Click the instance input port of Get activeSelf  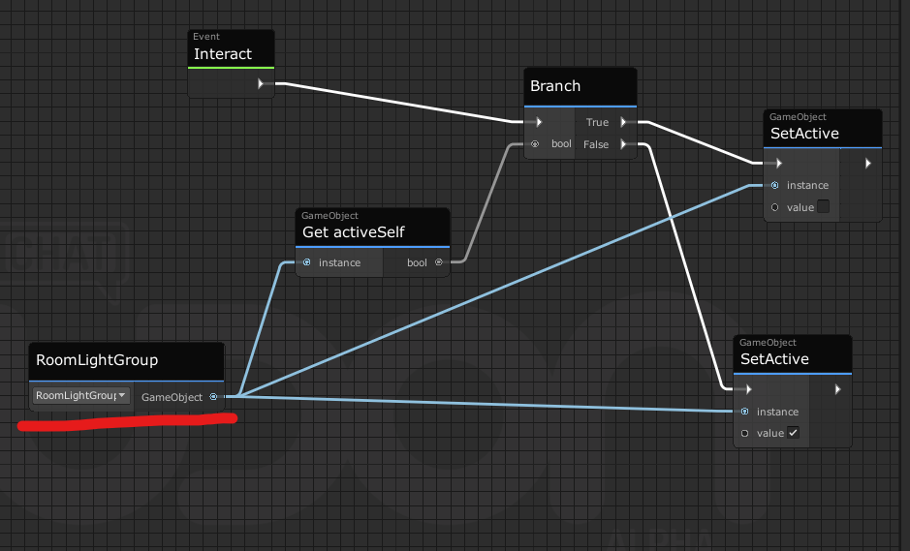point(307,262)
